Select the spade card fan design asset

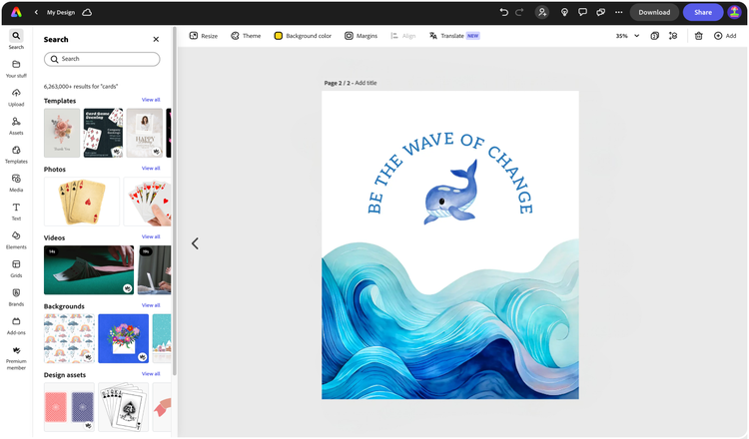123,407
